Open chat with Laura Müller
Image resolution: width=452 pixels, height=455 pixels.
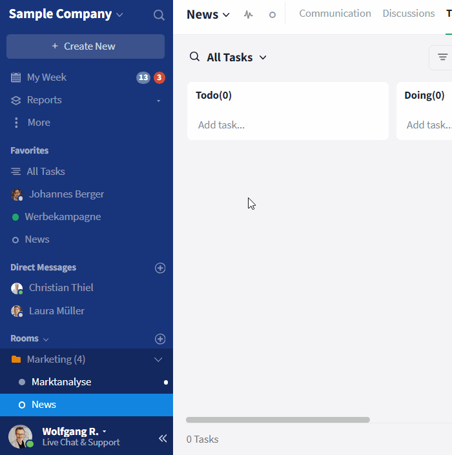pos(57,311)
